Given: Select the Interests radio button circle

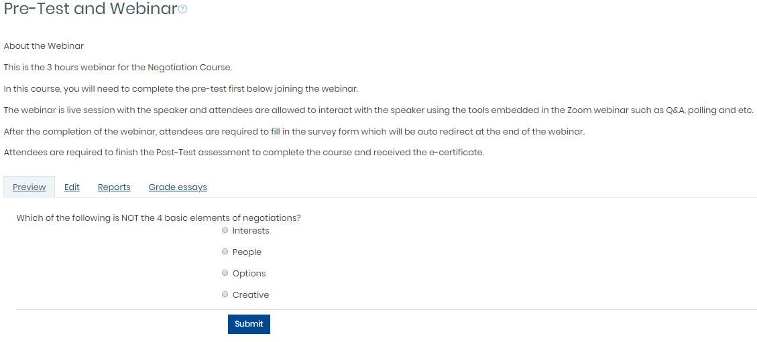Looking at the screenshot, I should tap(225, 230).
